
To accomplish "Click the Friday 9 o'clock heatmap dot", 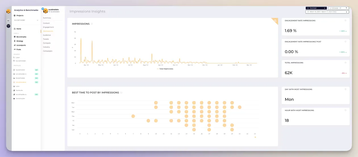I will (x=148, y=121).
